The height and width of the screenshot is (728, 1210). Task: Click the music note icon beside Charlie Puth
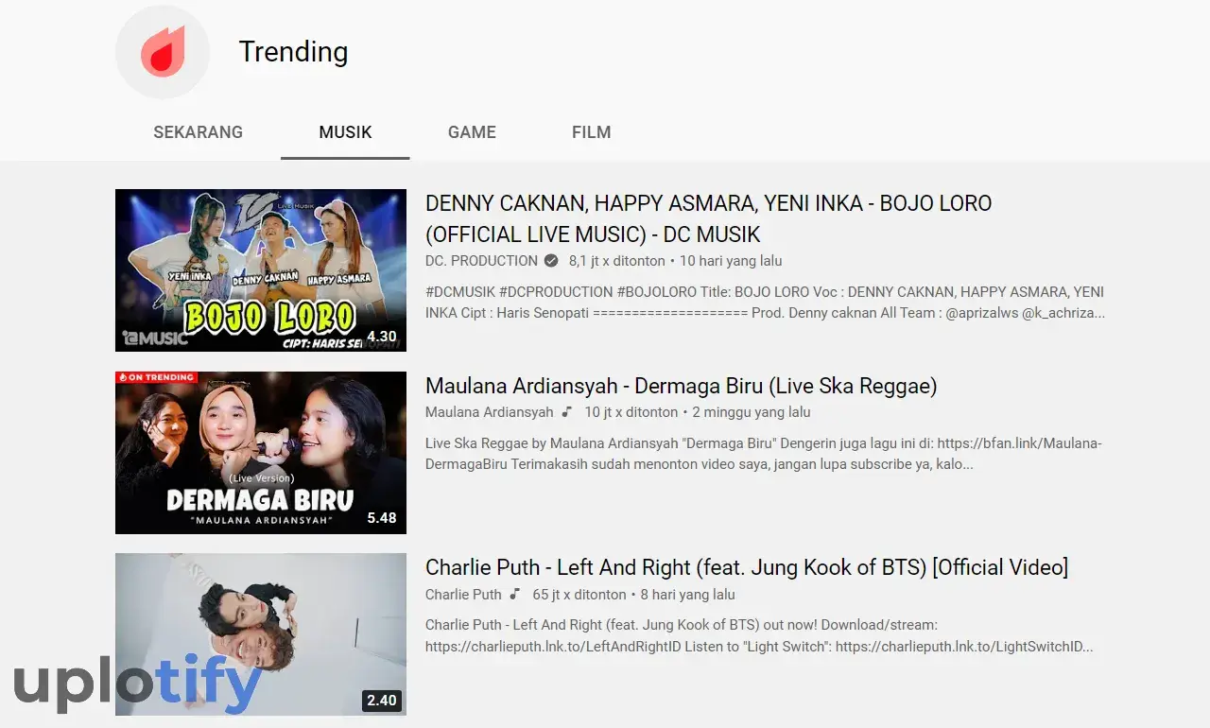pyautogui.click(x=515, y=595)
